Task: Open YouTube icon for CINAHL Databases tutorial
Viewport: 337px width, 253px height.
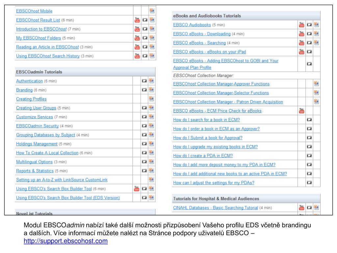Action: click(301, 208)
